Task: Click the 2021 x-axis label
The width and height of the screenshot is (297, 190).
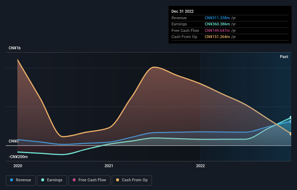Action: point(109,166)
